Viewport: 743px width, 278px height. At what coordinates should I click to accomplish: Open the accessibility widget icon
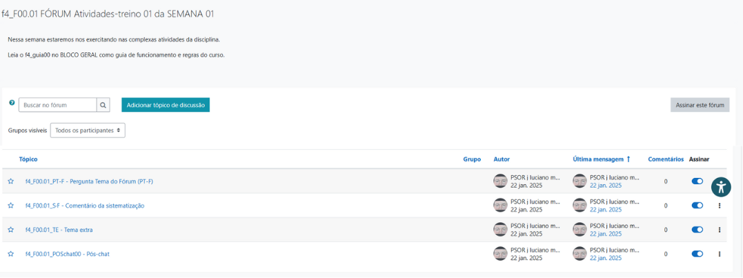click(x=720, y=187)
